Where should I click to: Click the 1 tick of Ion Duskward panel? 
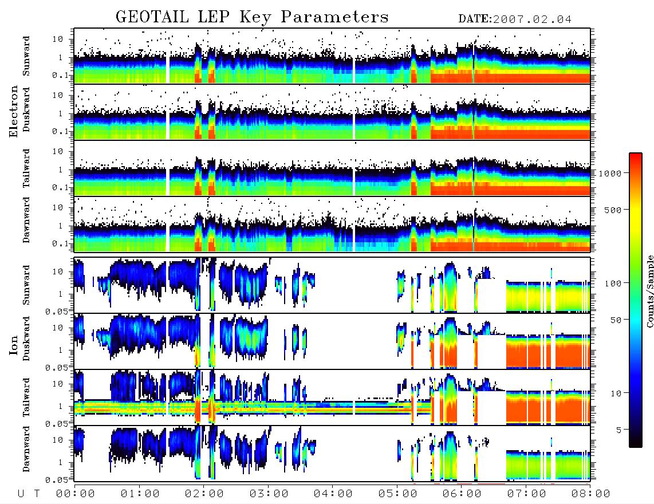click(60, 350)
